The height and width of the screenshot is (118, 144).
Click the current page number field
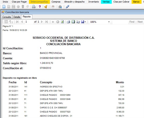coord(29,22)
